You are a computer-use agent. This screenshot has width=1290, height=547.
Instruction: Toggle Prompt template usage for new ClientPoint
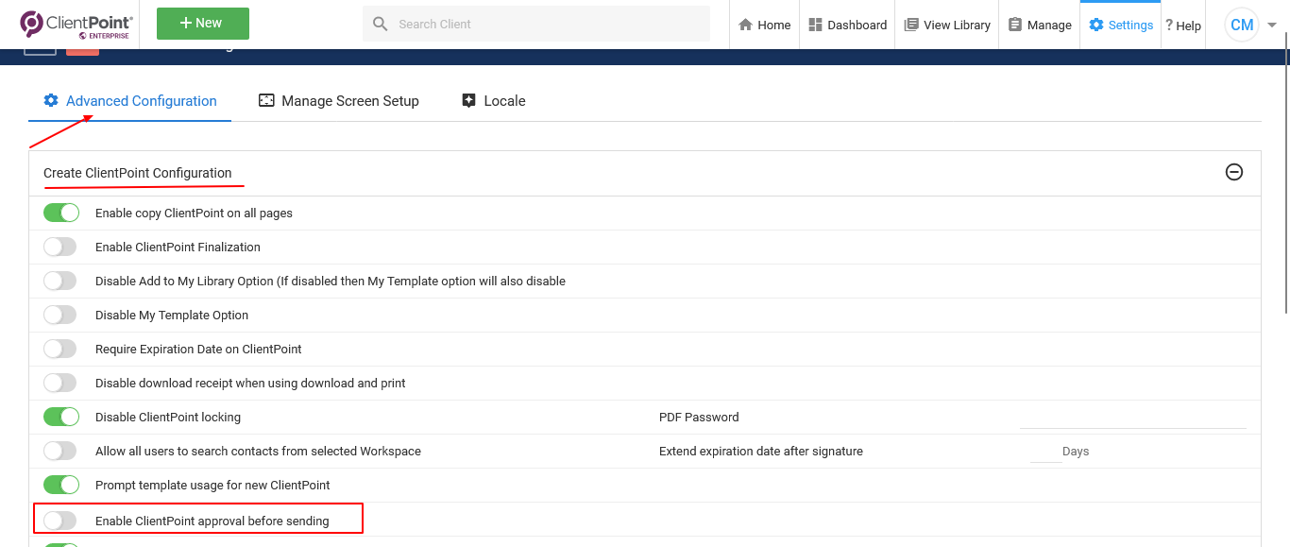61,485
